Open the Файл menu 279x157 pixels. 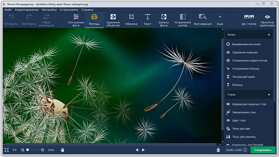(8, 9)
